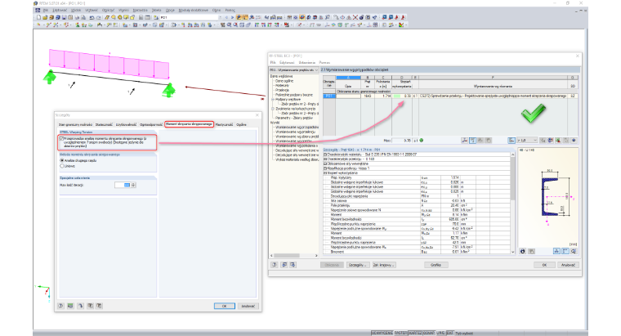This screenshot has width=621, height=336.
Task: Open the Widok menu in main window
Action: tap(76, 11)
